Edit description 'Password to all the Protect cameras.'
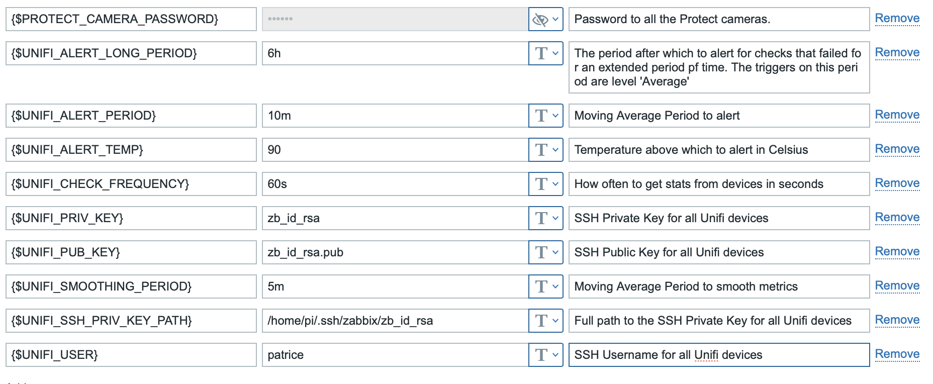The height and width of the screenshot is (384, 933). click(x=719, y=19)
